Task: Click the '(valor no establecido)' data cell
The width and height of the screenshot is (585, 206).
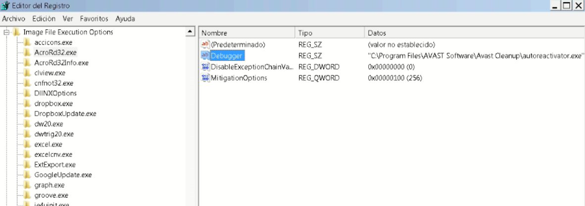Action: click(x=401, y=45)
